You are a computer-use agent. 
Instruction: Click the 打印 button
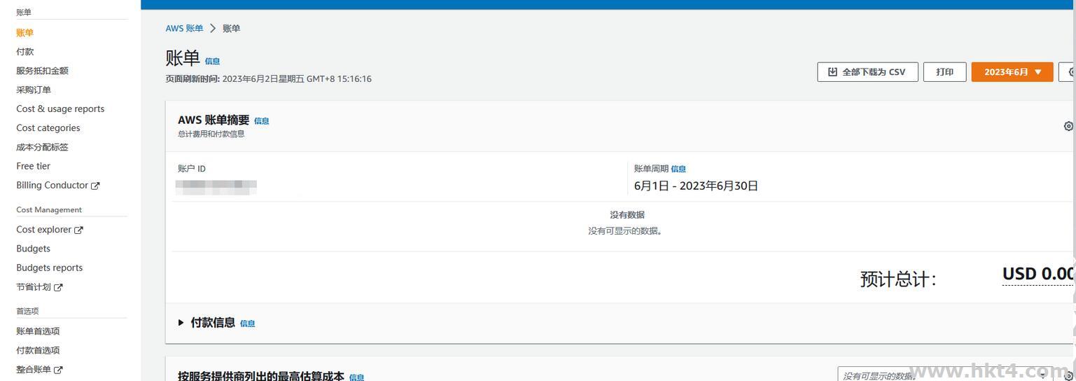944,72
